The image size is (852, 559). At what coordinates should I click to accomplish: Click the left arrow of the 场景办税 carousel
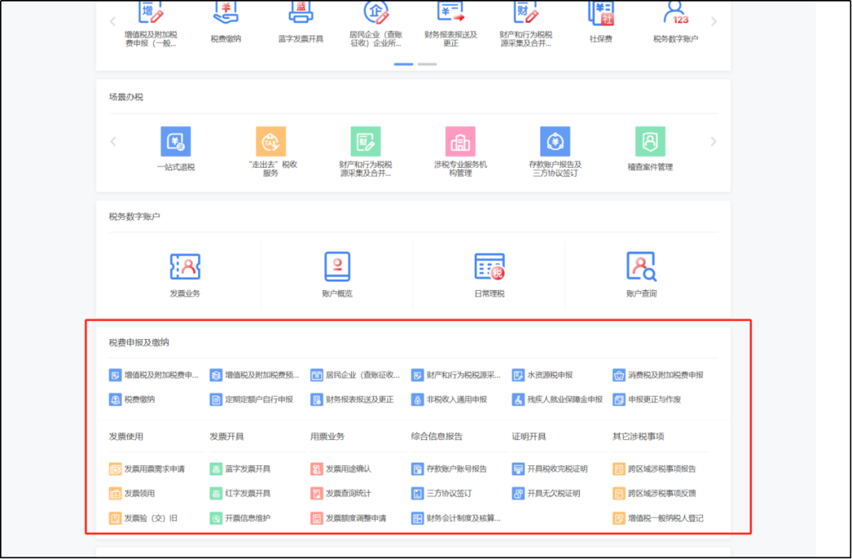point(113,142)
